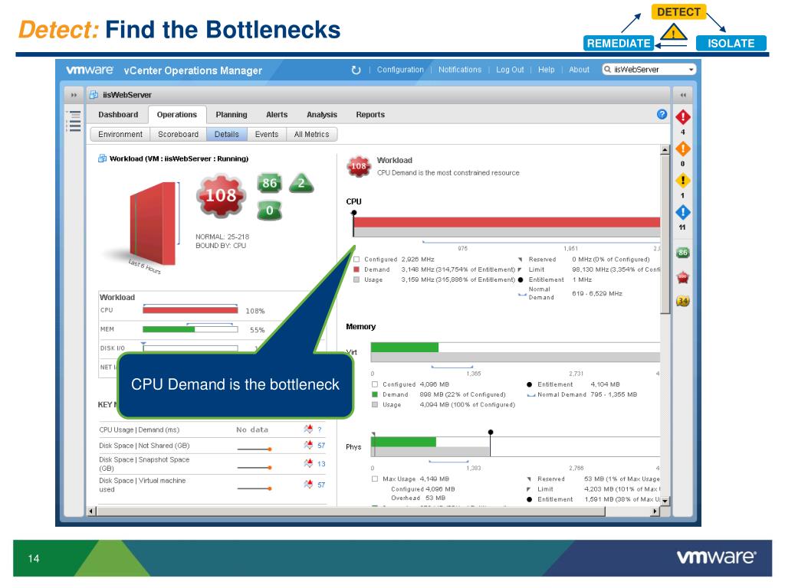
Task: Toggle the gray Memory Usage legend box
Action: coord(375,405)
